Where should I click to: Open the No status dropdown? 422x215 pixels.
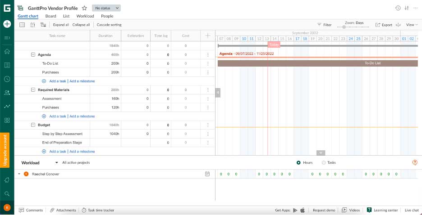[x=106, y=8]
